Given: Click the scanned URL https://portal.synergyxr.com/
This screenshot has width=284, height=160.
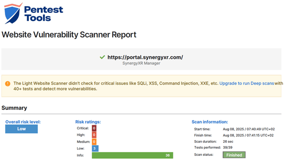Looking at the screenshot, I should [x=145, y=57].
